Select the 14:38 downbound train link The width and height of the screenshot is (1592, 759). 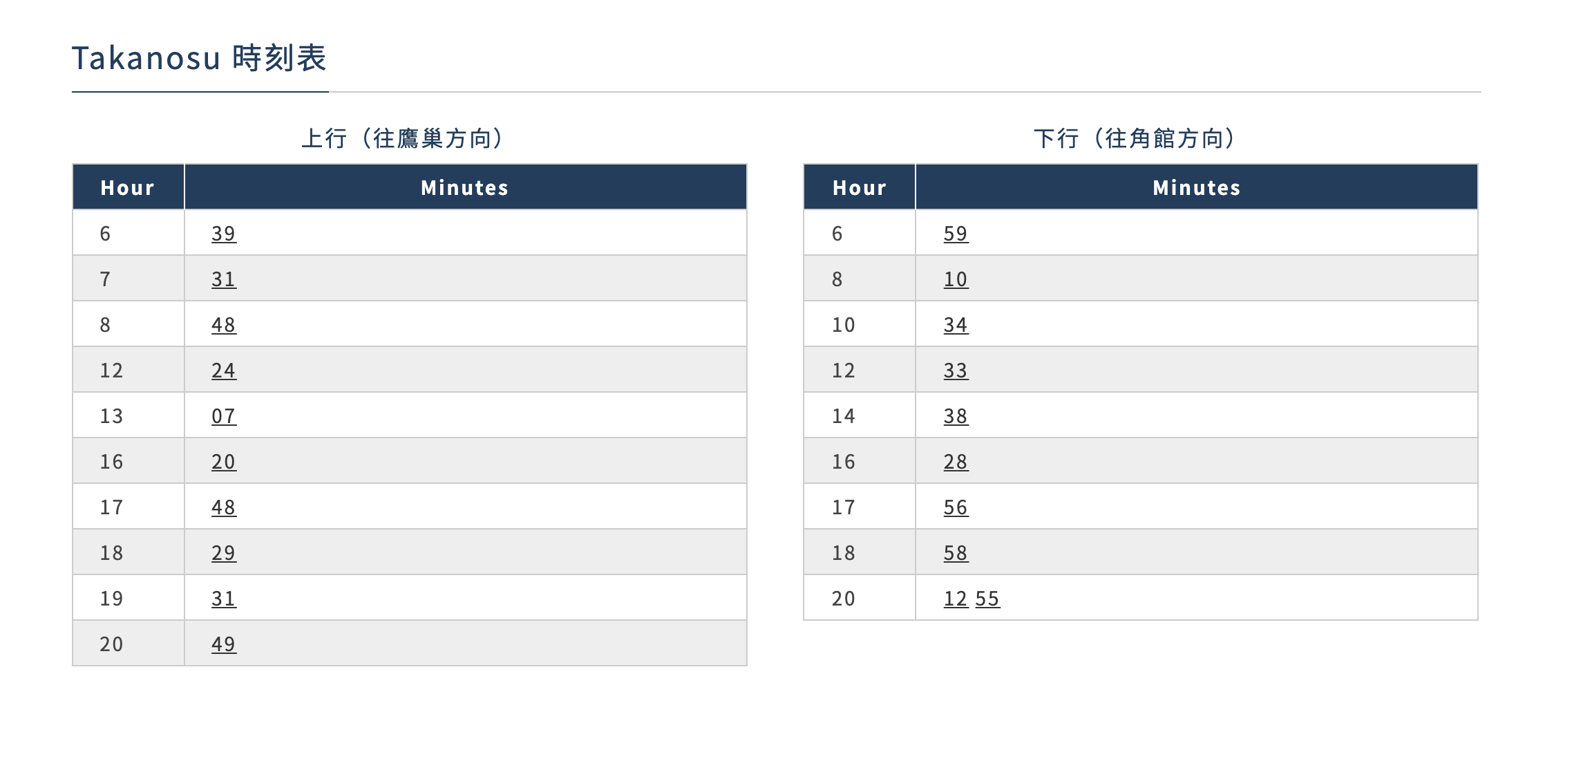pos(956,416)
